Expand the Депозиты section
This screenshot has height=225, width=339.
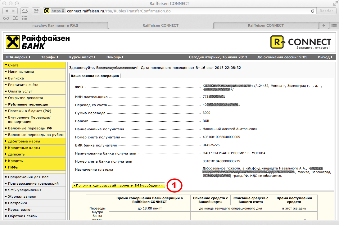[34, 154]
